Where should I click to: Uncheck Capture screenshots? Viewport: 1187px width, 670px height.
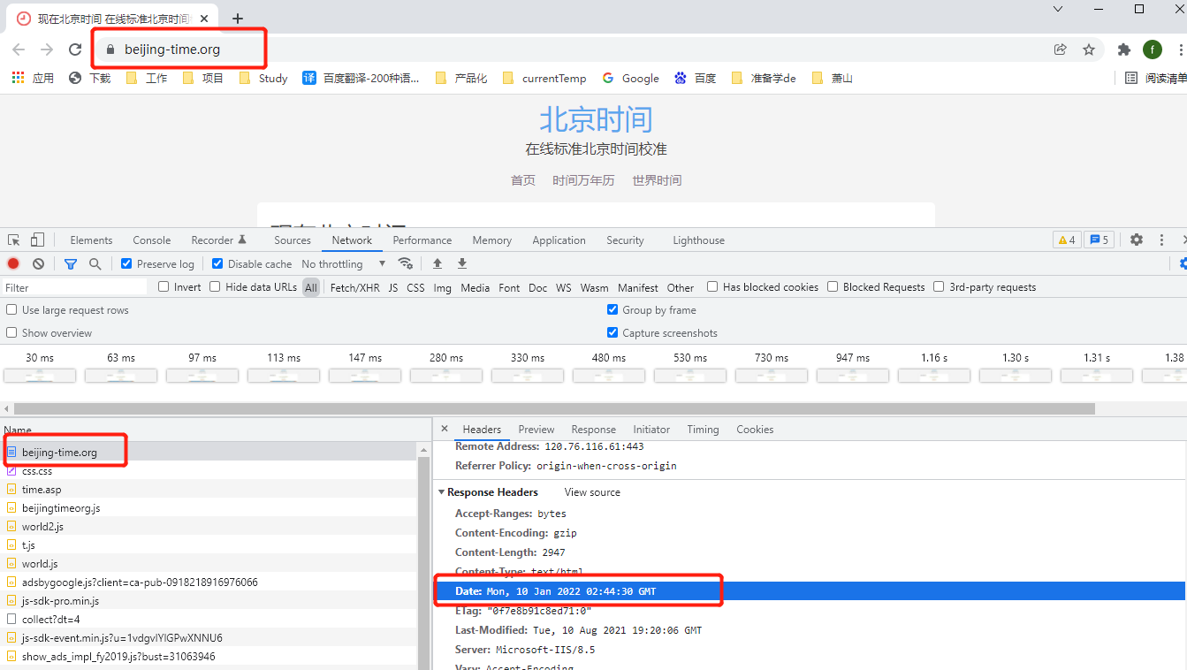click(x=613, y=332)
